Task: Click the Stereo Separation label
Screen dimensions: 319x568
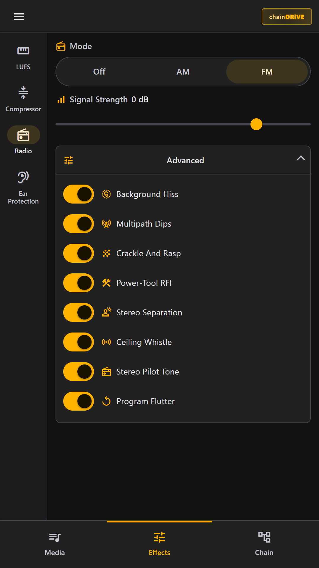Action: (x=149, y=312)
